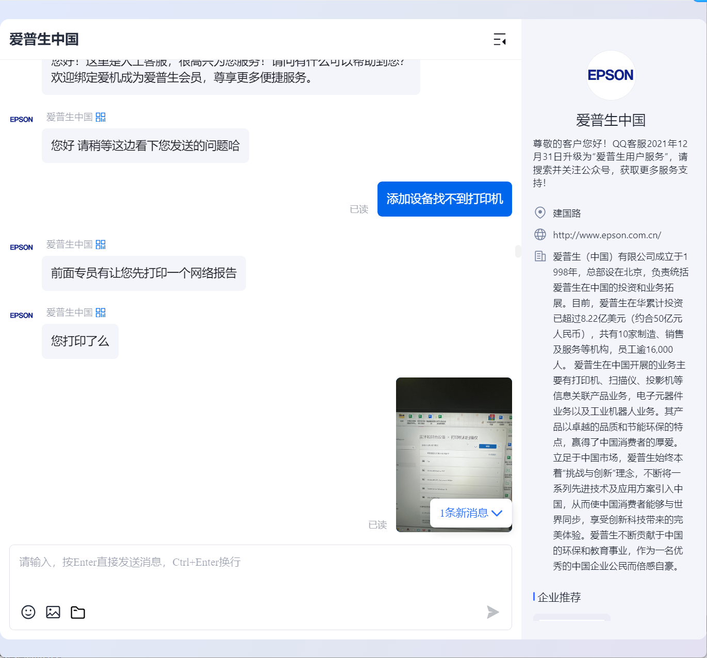Click the image upload icon
The image size is (707, 658).
(x=53, y=612)
